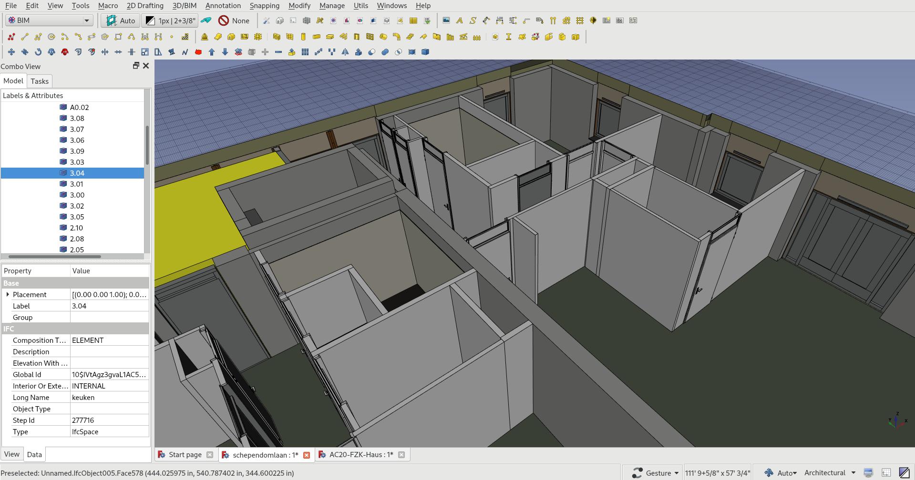Select the Draft Line tool
The height and width of the screenshot is (480, 915).
[25, 36]
